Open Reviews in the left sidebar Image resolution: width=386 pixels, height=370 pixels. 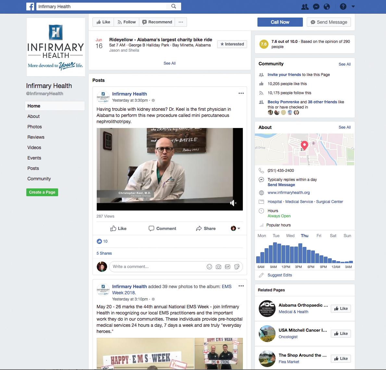click(36, 137)
